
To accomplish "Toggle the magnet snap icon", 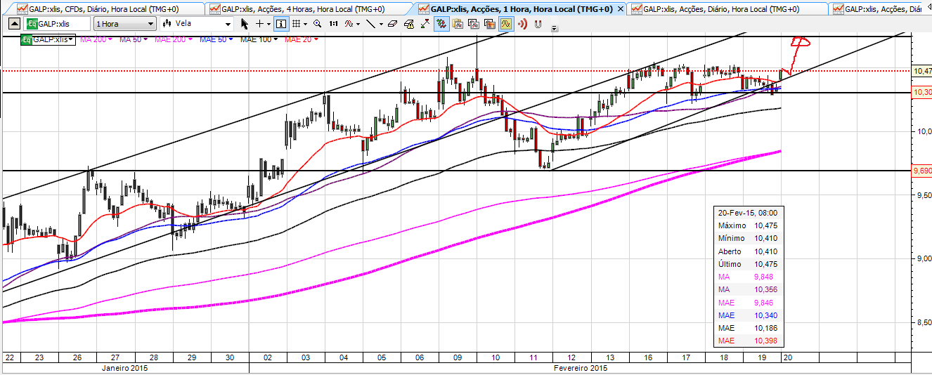I will click(538, 24).
